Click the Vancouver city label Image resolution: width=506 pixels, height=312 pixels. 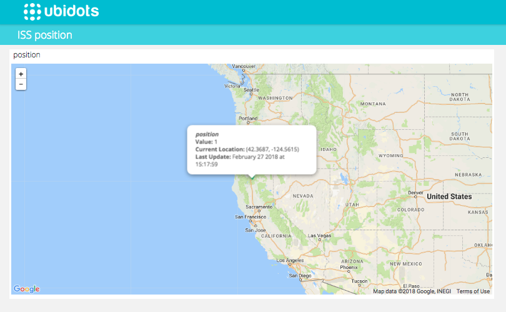coord(244,66)
